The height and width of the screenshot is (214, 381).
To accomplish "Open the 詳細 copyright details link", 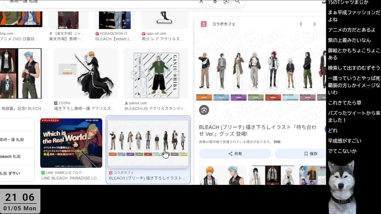I will point(277,142).
